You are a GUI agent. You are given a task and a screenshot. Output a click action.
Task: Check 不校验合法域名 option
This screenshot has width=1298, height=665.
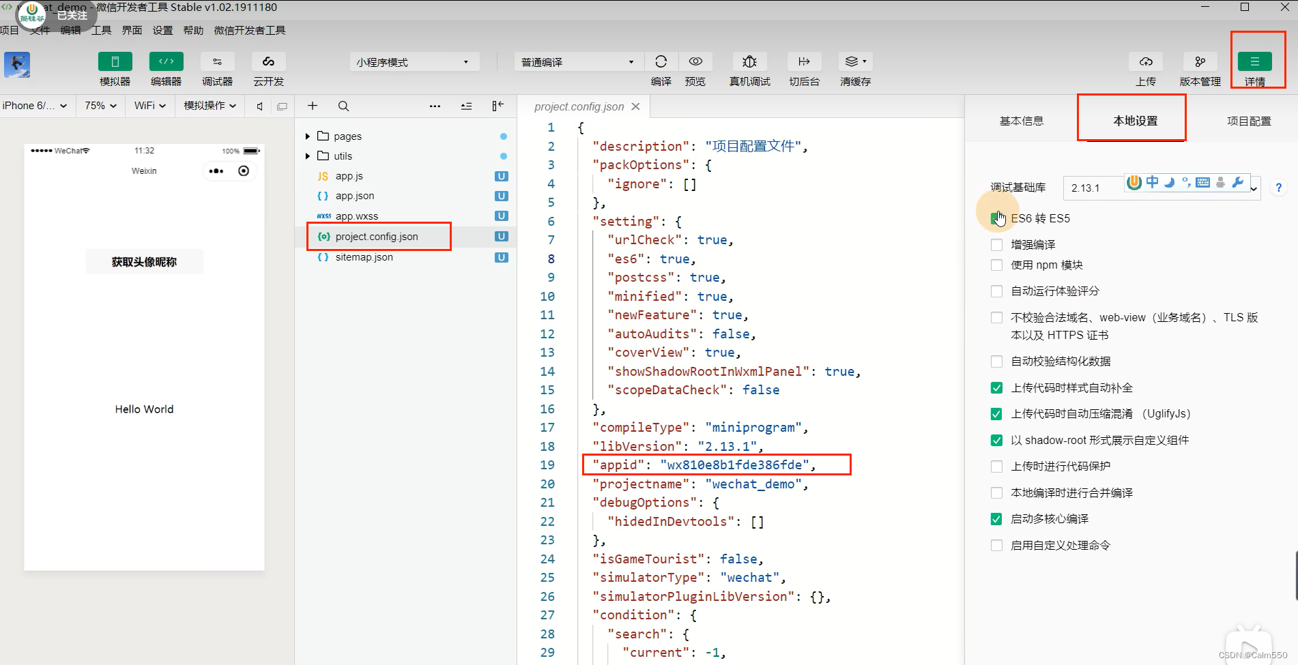click(996, 318)
